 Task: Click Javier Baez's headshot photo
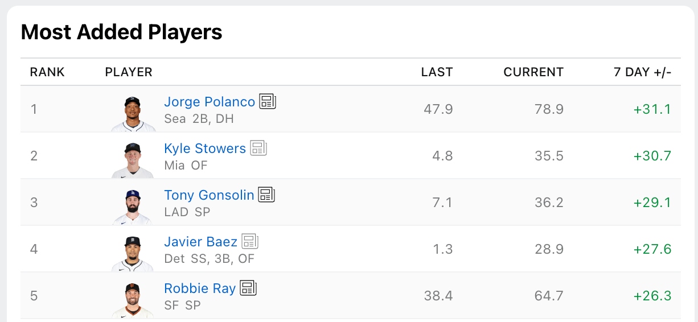tap(133, 253)
